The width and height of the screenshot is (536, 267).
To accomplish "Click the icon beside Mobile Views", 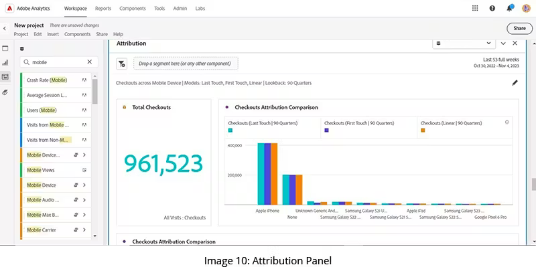I will (84, 170).
